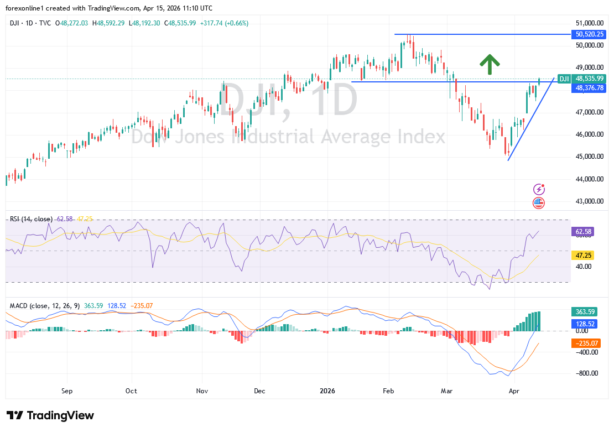Click the blue DJI symbol price tag

(564, 79)
